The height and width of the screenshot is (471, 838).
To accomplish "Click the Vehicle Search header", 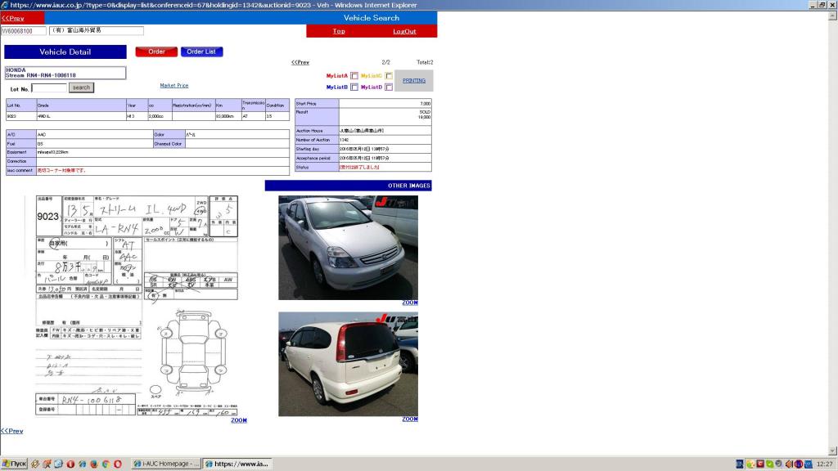I will pyautogui.click(x=372, y=18).
